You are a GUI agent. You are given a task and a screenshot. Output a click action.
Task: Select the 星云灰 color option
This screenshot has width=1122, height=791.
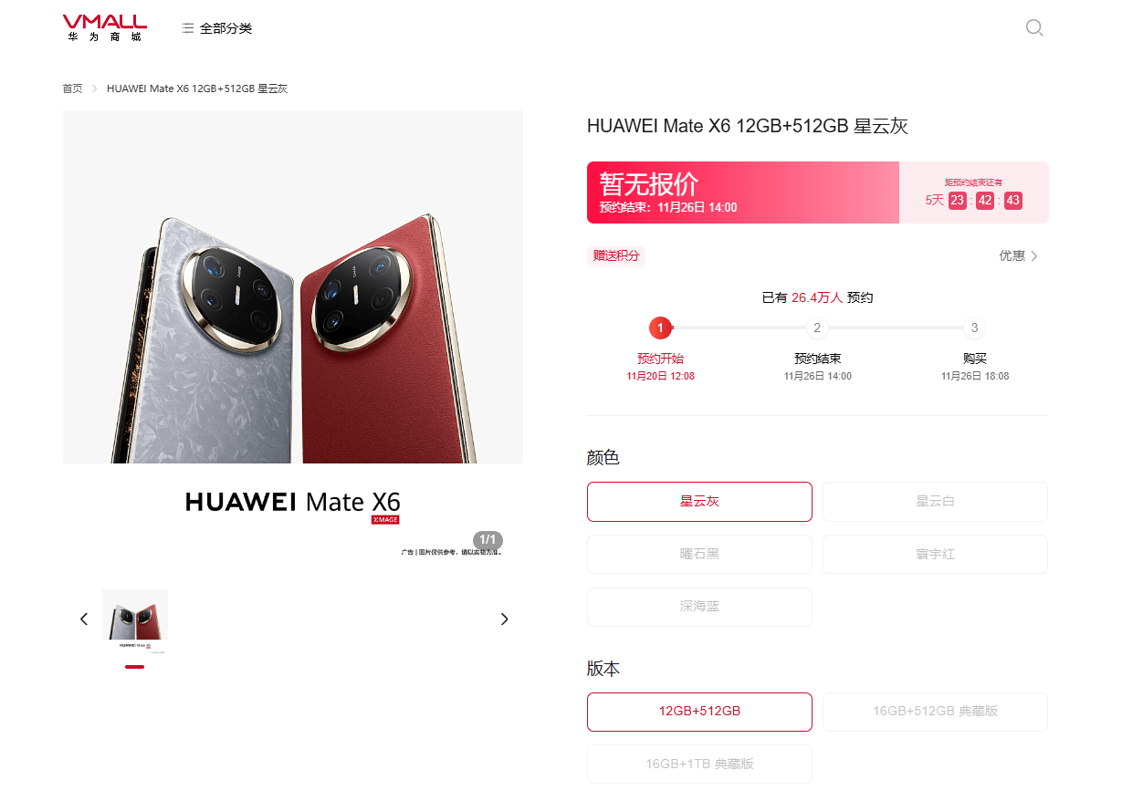coord(699,502)
